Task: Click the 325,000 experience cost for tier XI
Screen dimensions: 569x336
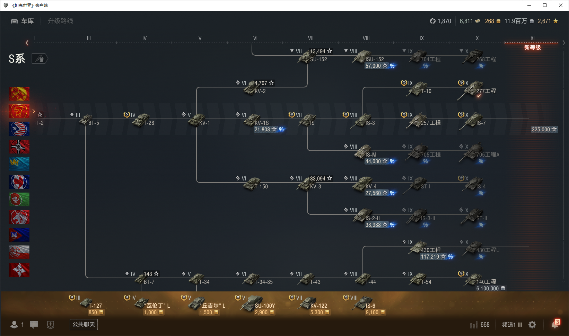Action: 544,129
